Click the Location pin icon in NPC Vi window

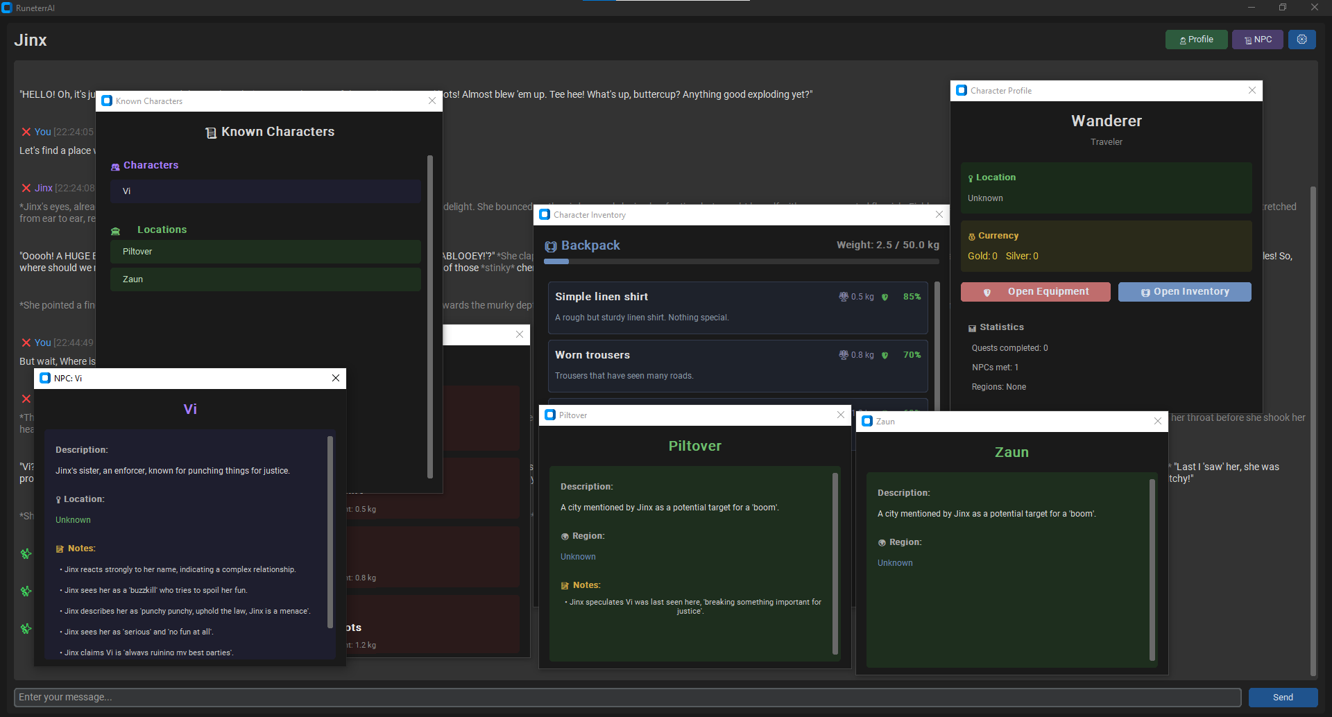(x=58, y=500)
